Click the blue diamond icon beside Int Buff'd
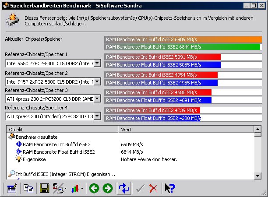The height and width of the screenshot is (197, 268). click(19, 144)
